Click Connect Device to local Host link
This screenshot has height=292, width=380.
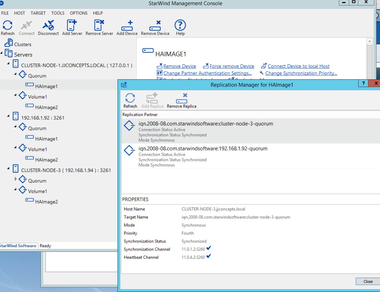299,66
